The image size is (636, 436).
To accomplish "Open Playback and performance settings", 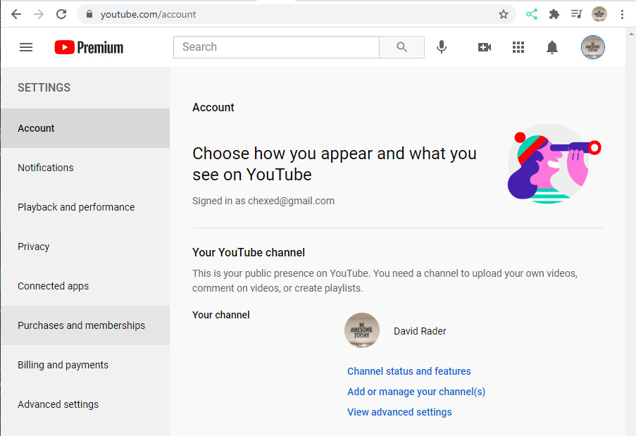I will click(85, 207).
